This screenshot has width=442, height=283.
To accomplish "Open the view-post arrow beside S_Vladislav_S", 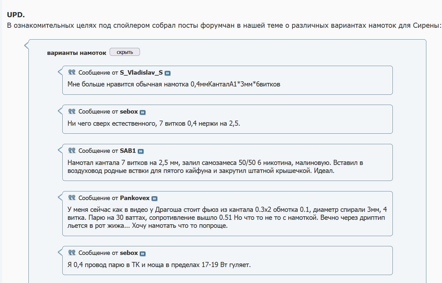I will 167,73.
